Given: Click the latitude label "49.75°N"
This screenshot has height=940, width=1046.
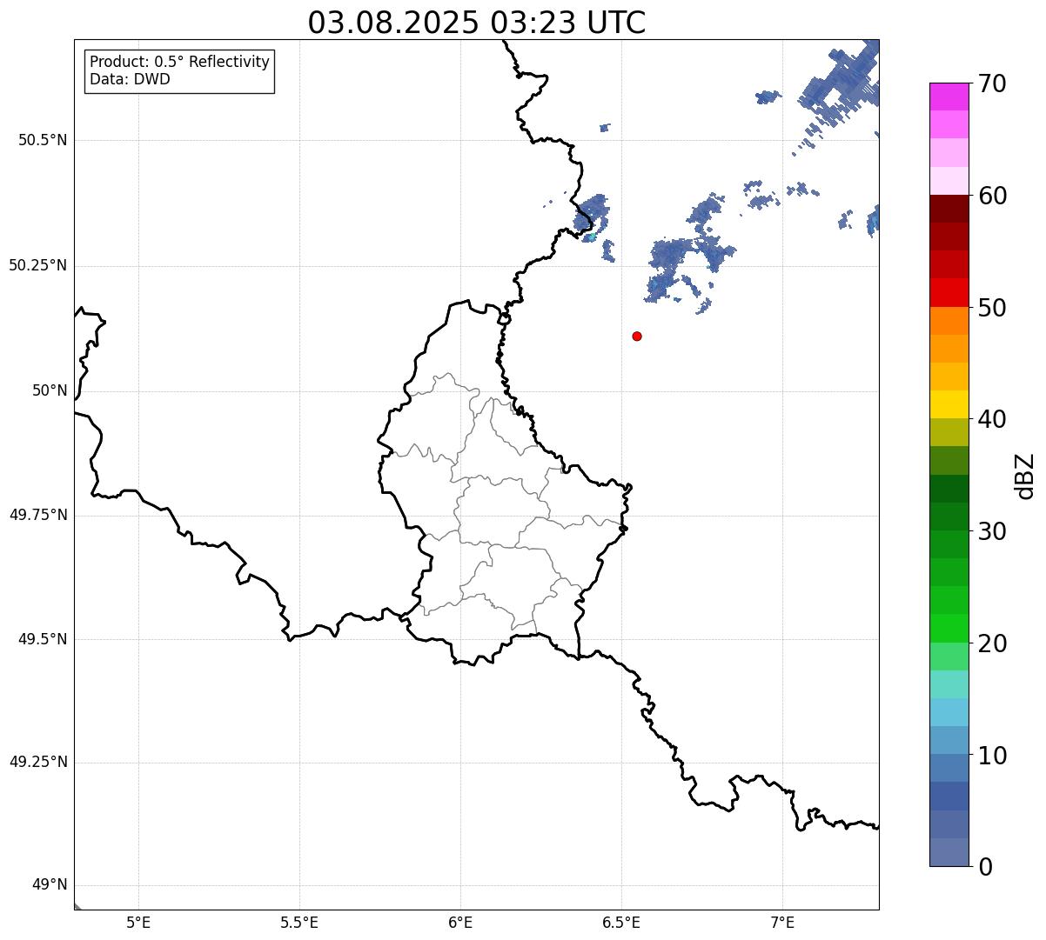Looking at the screenshot, I should point(38,515).
